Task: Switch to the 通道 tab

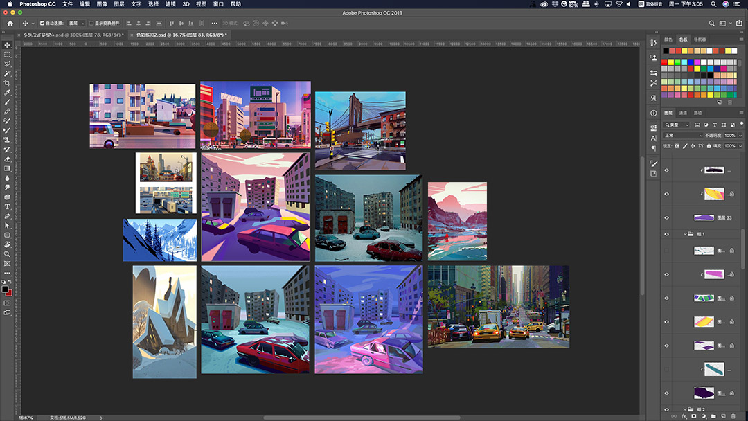Action: click(683, 113)
